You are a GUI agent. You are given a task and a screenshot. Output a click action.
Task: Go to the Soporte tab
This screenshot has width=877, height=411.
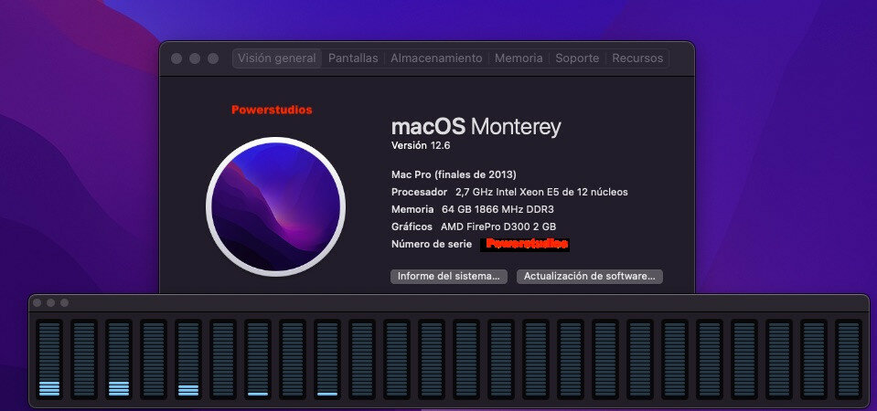point(577,58)
